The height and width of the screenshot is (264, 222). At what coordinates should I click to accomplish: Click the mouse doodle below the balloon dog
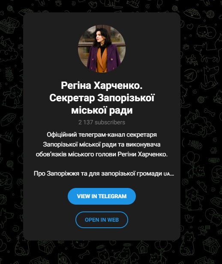point(202,186)
